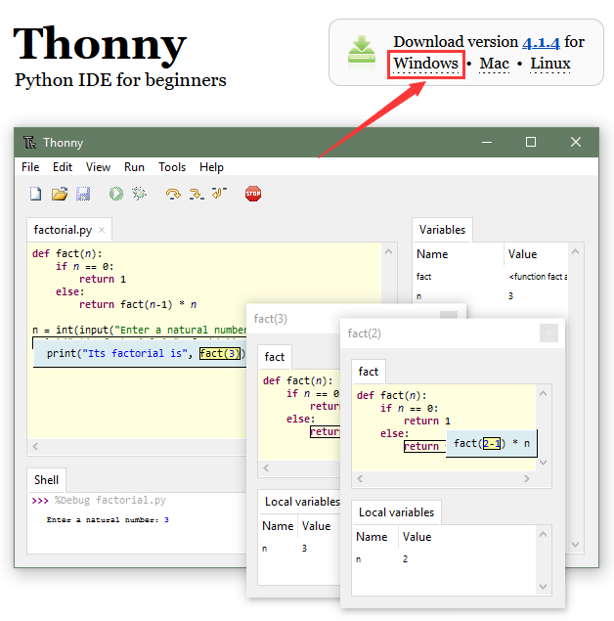Click the highlighted fact(3) expression in editor

[x=220, y=353]
